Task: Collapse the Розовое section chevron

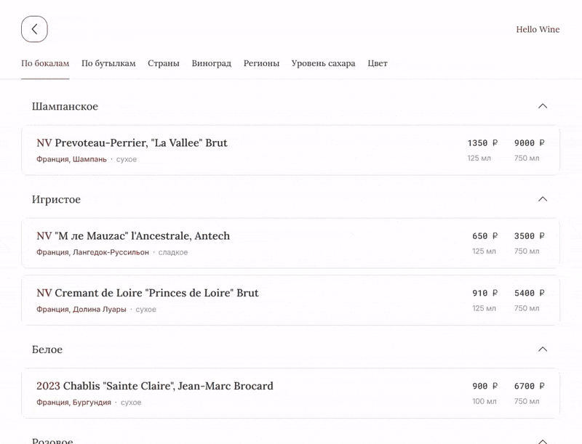Action: point(542,440)
